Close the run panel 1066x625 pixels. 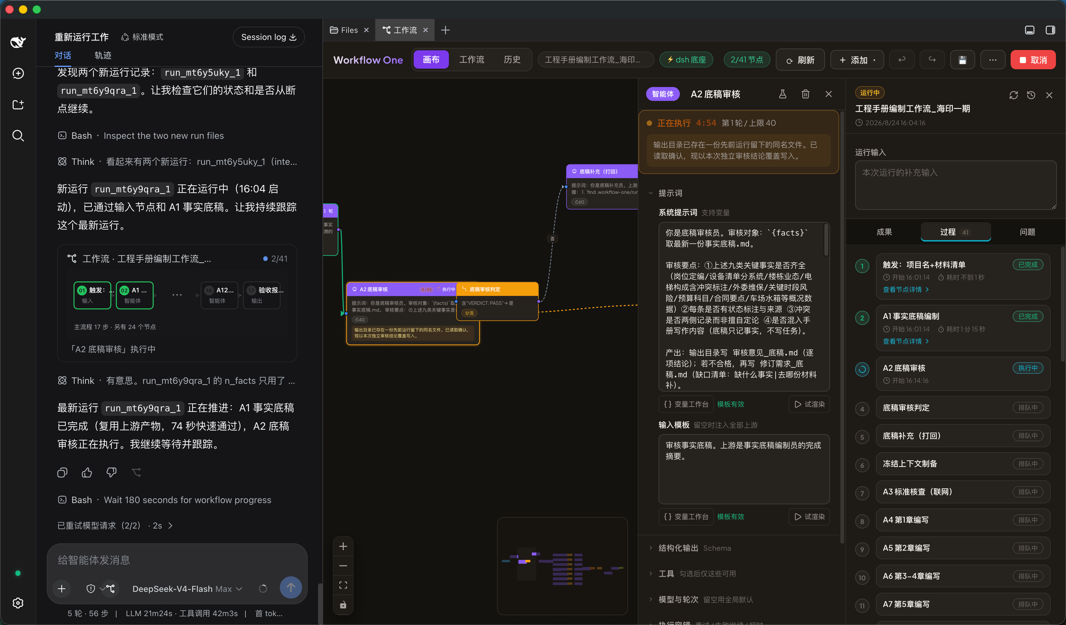(x=1049, y=95)
